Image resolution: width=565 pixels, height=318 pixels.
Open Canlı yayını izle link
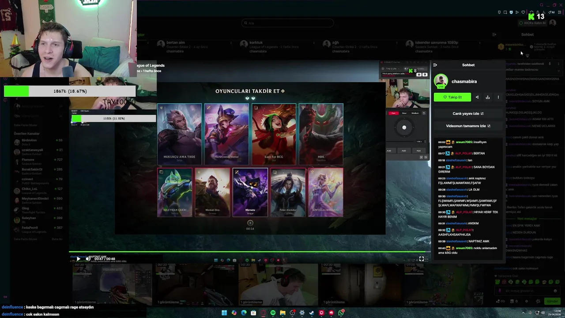[468, 114]
